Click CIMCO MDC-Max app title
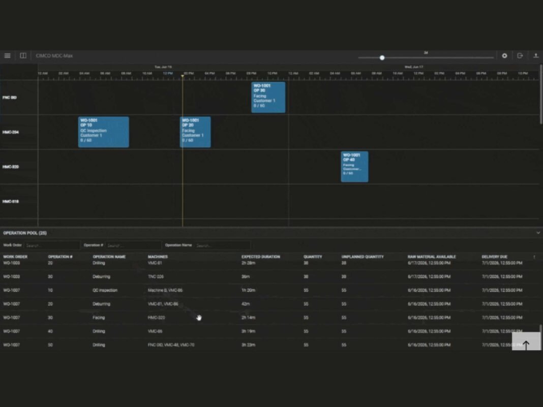The image size is (543, 407). (54, 56)
